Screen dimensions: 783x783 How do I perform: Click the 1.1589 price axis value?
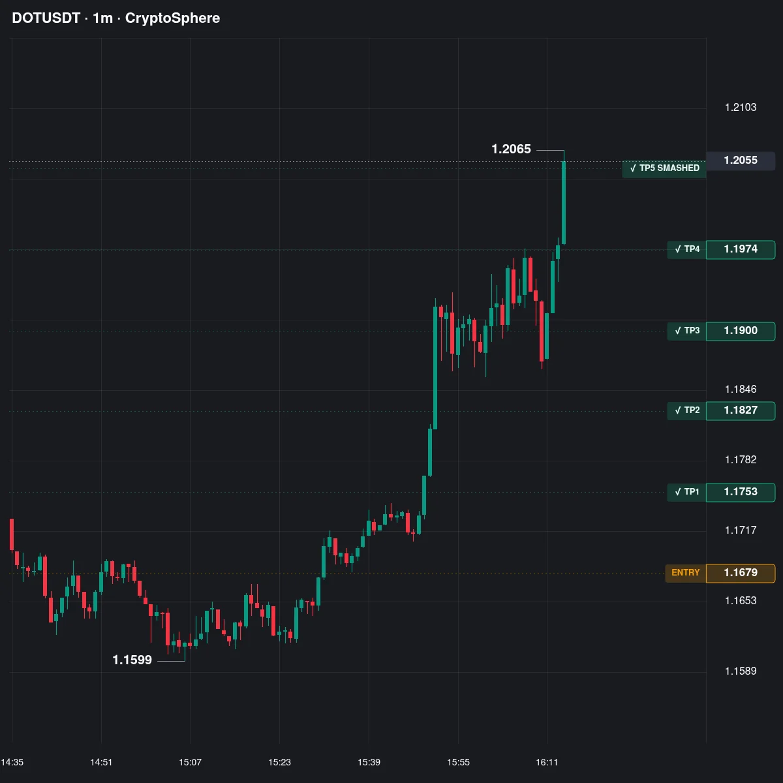point(741,671)
